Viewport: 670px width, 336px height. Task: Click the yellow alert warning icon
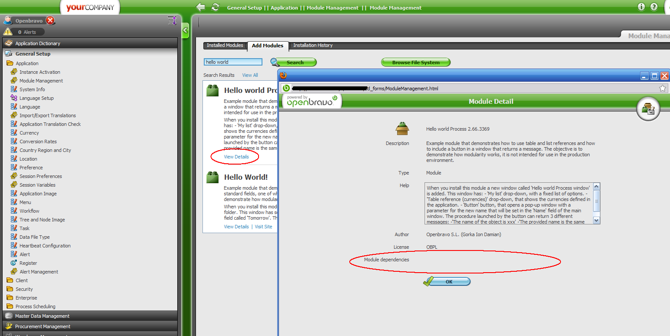7,32
